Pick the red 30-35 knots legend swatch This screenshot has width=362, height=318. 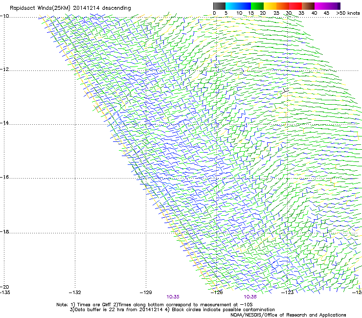coord(295,6)
